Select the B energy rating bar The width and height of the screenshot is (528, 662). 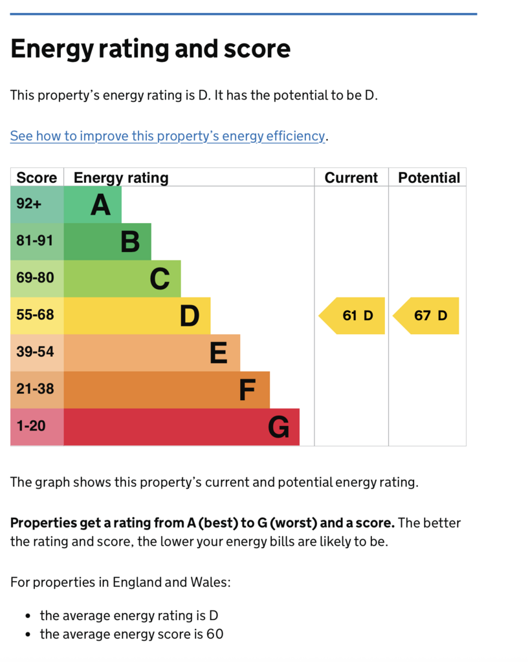coord(107,242)
